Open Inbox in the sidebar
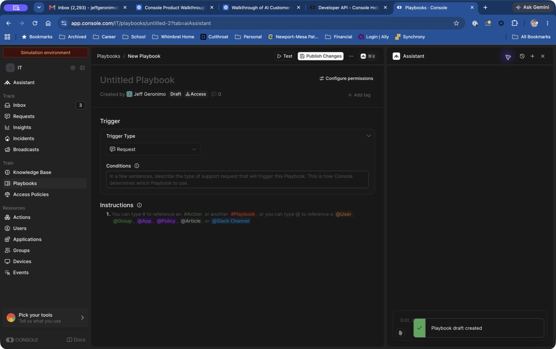 click(44, 105)
